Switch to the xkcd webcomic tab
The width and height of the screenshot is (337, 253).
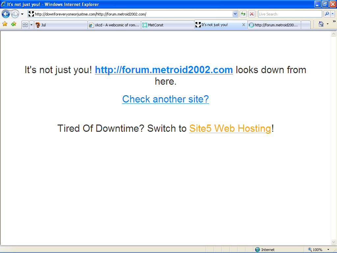tap(114, 25)
